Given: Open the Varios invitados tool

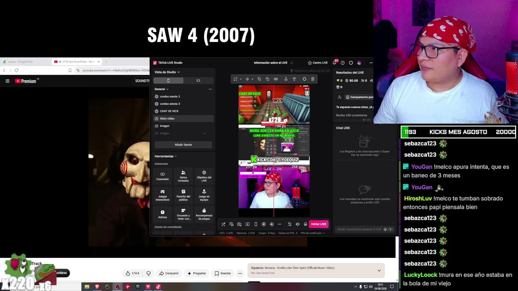Looking at the screenshot, I should coord(183,176).
